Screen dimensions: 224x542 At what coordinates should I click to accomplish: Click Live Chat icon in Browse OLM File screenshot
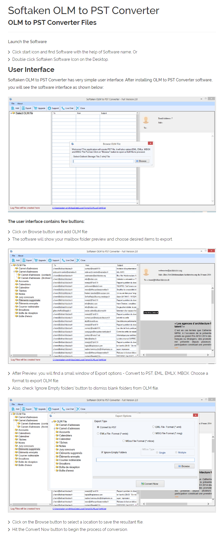pos(63,108)
